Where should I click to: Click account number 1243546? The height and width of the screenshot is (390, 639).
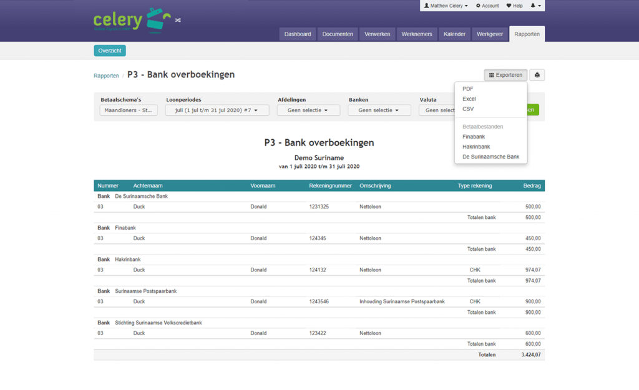coord(319,302)
